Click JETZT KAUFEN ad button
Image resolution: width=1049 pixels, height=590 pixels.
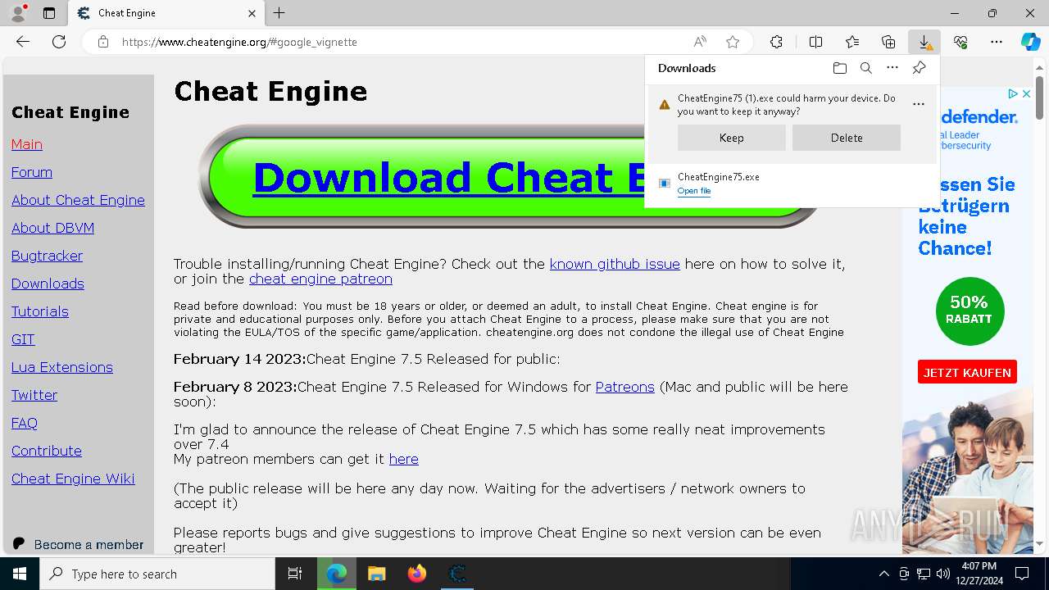click(x=967, y=372)
